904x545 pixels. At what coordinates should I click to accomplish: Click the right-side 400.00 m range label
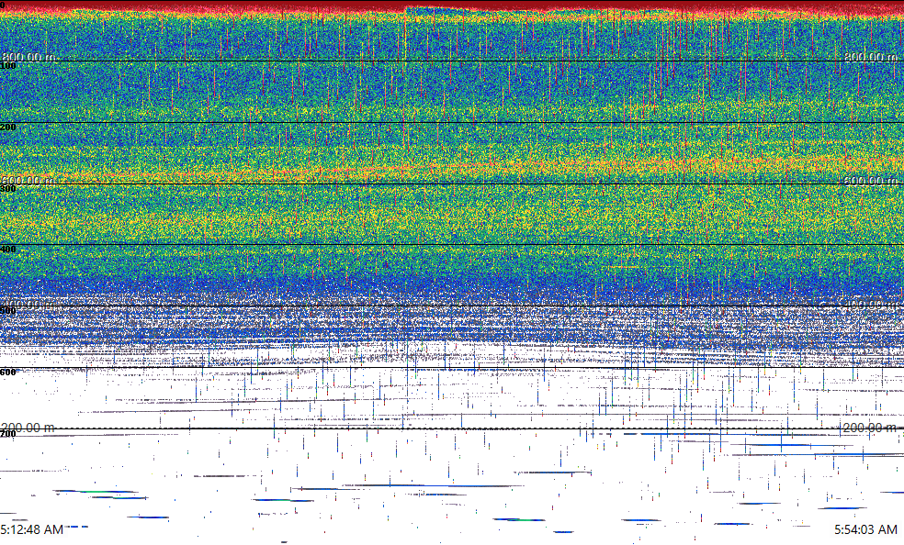tap(871, 304)
